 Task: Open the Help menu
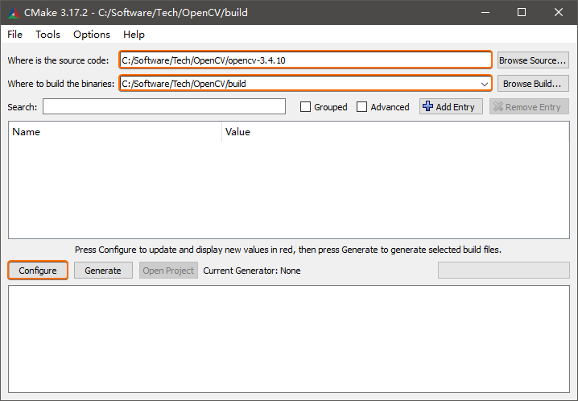(134, 35)
